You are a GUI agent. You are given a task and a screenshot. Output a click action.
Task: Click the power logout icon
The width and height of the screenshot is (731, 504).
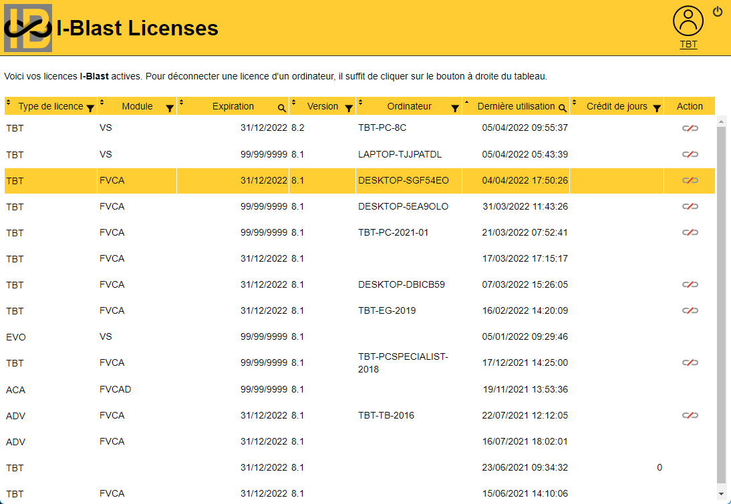717,11
